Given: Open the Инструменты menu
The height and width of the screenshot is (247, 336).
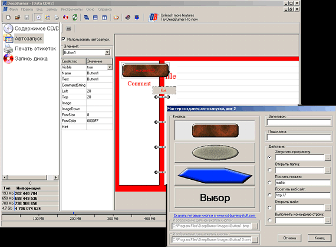Looking at the screenshot, I should click(x=71, y=9).
